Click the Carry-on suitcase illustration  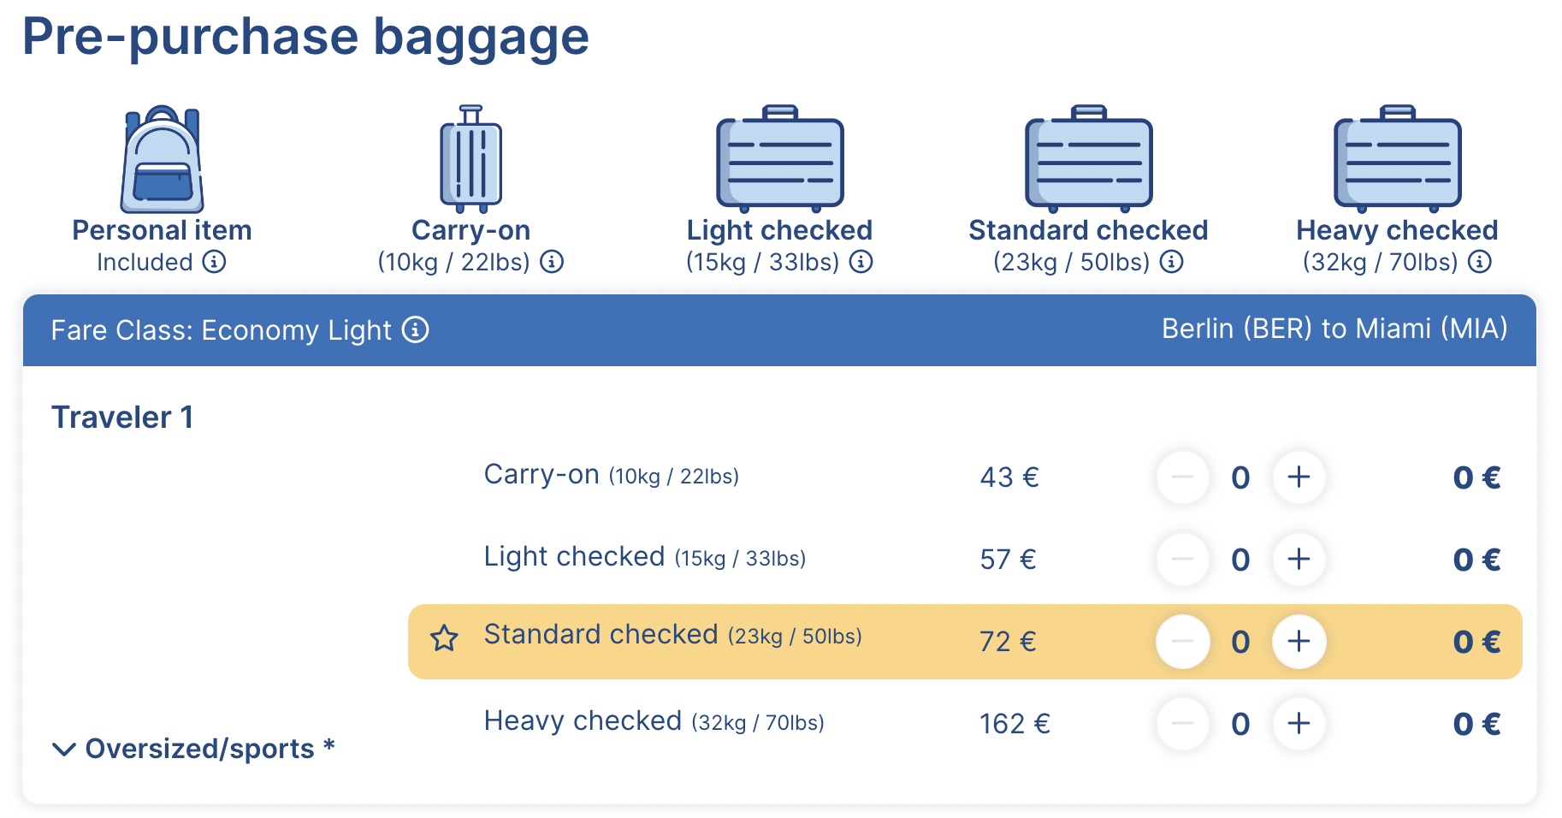[x=470, y=159]
